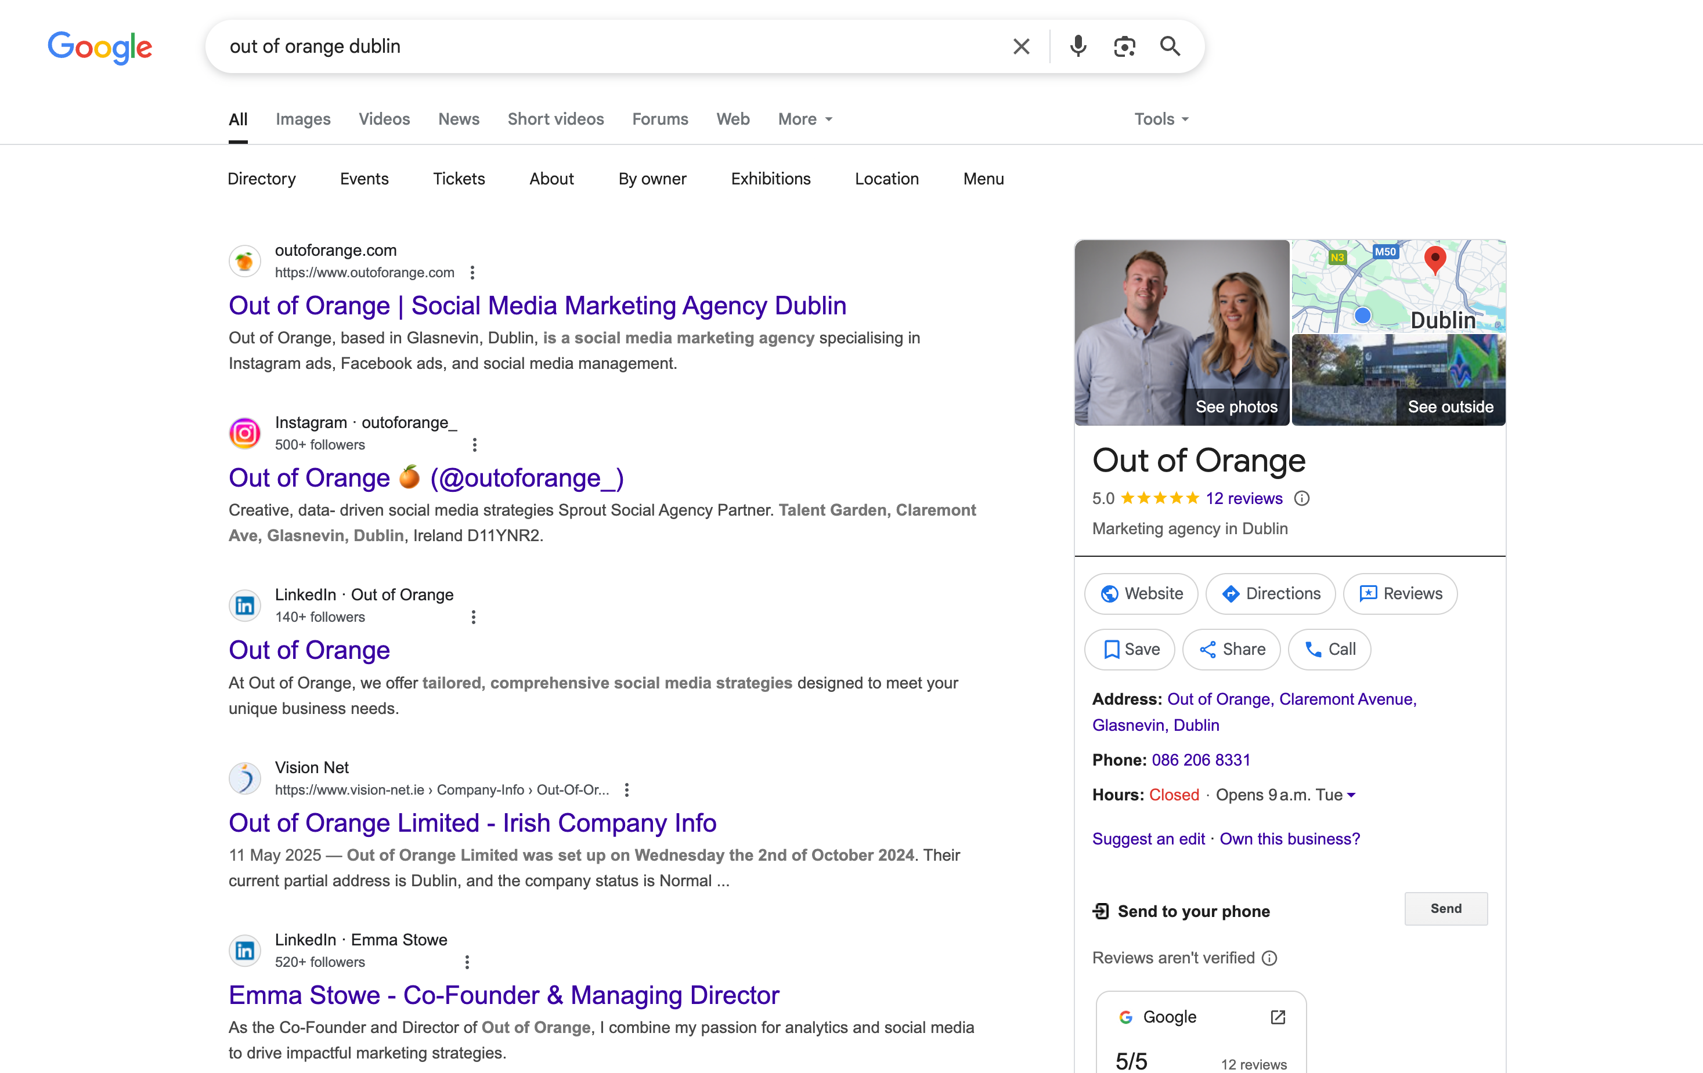
Task: Clear the search query using the X icon
Action: pyautogui.click(x=1020, y=46)
